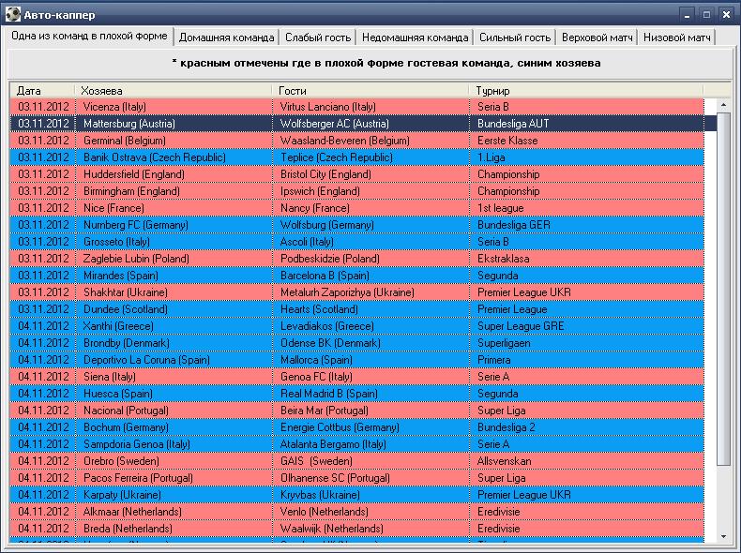Open the Слабый гость tab
Screen dimensions: 741x553
318,37
